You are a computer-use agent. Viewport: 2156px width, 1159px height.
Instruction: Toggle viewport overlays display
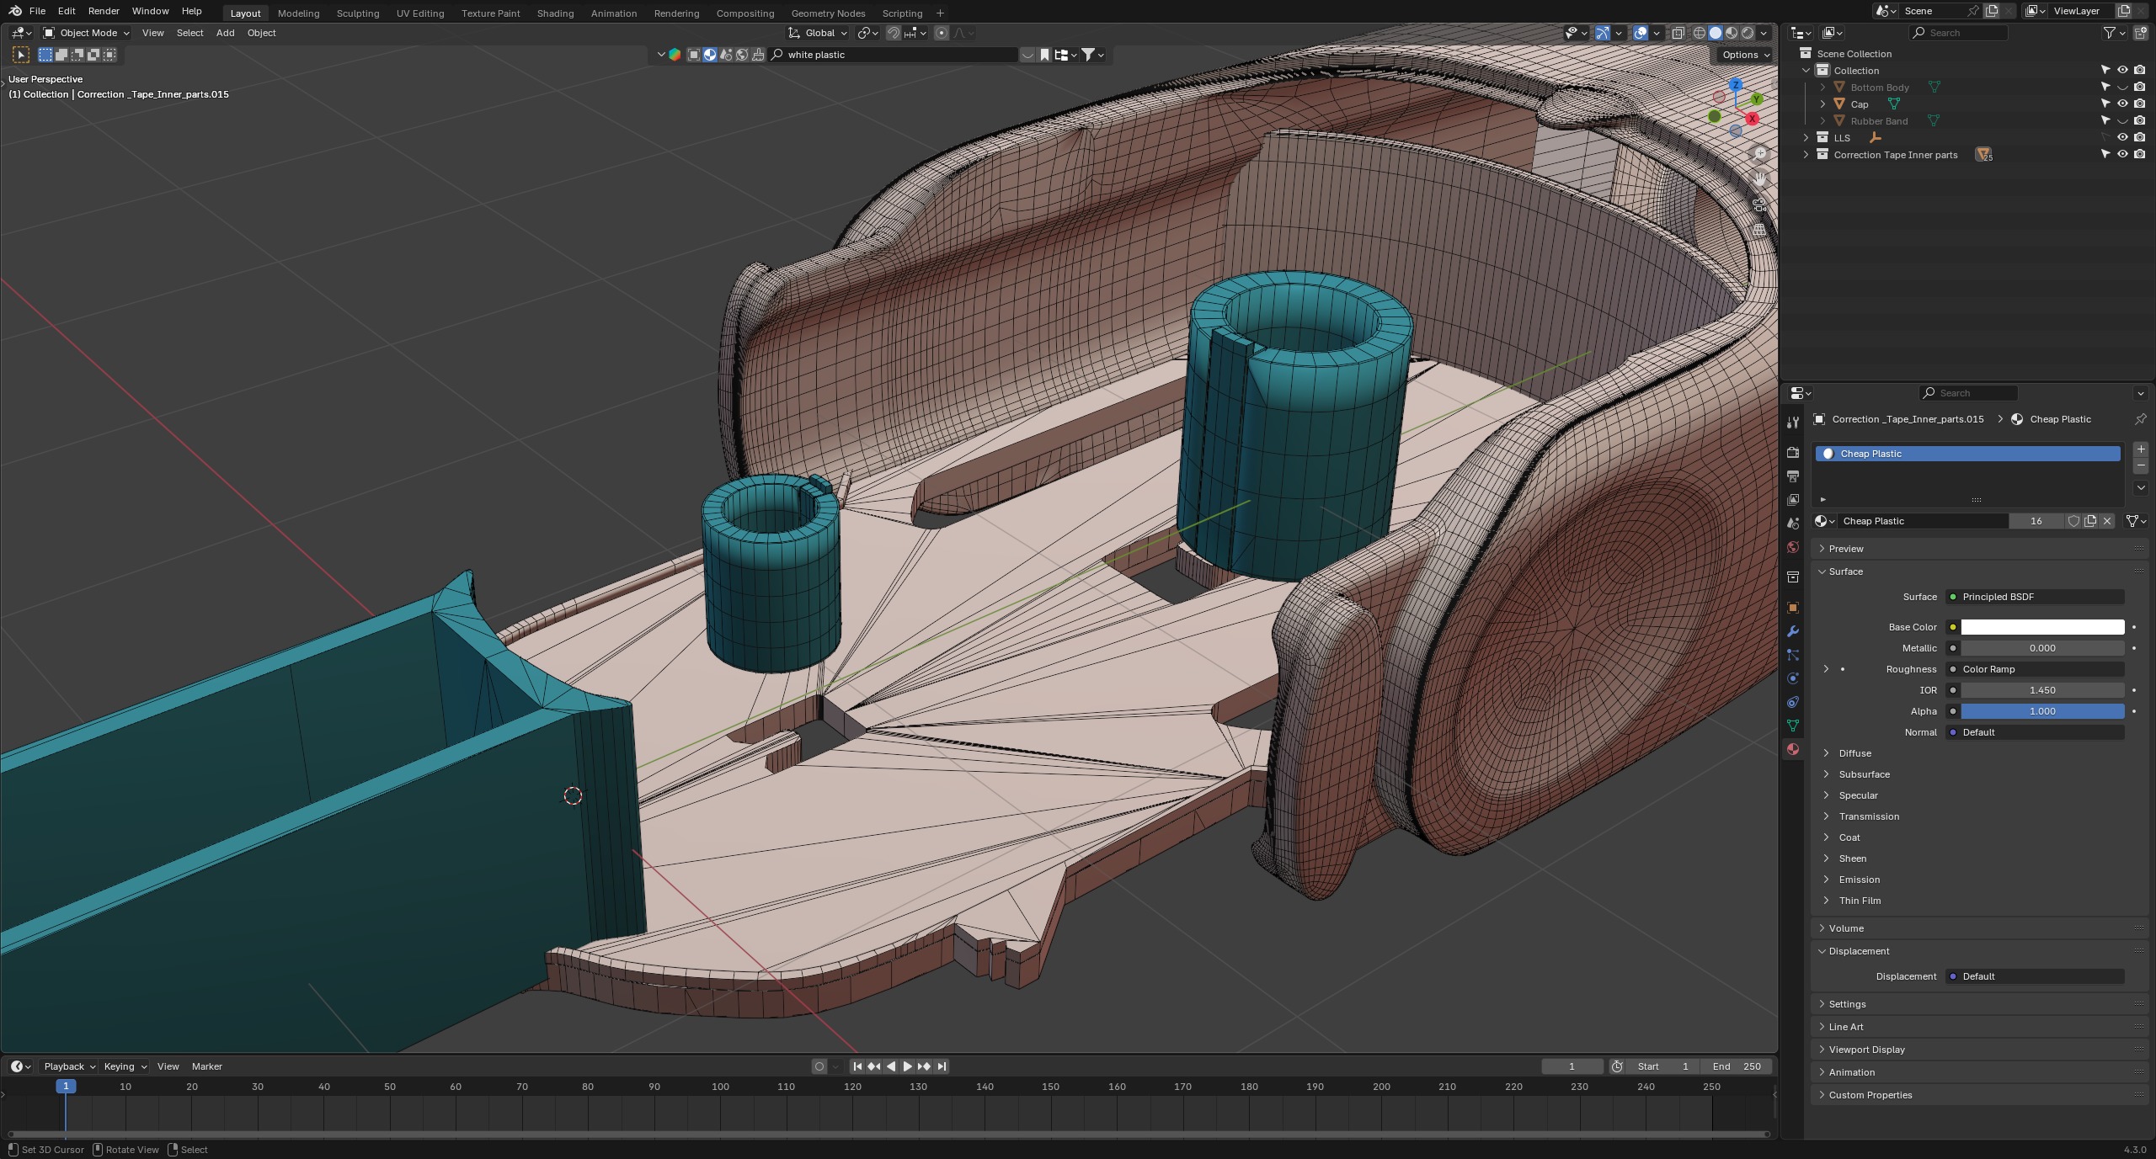click(1641, 33)
